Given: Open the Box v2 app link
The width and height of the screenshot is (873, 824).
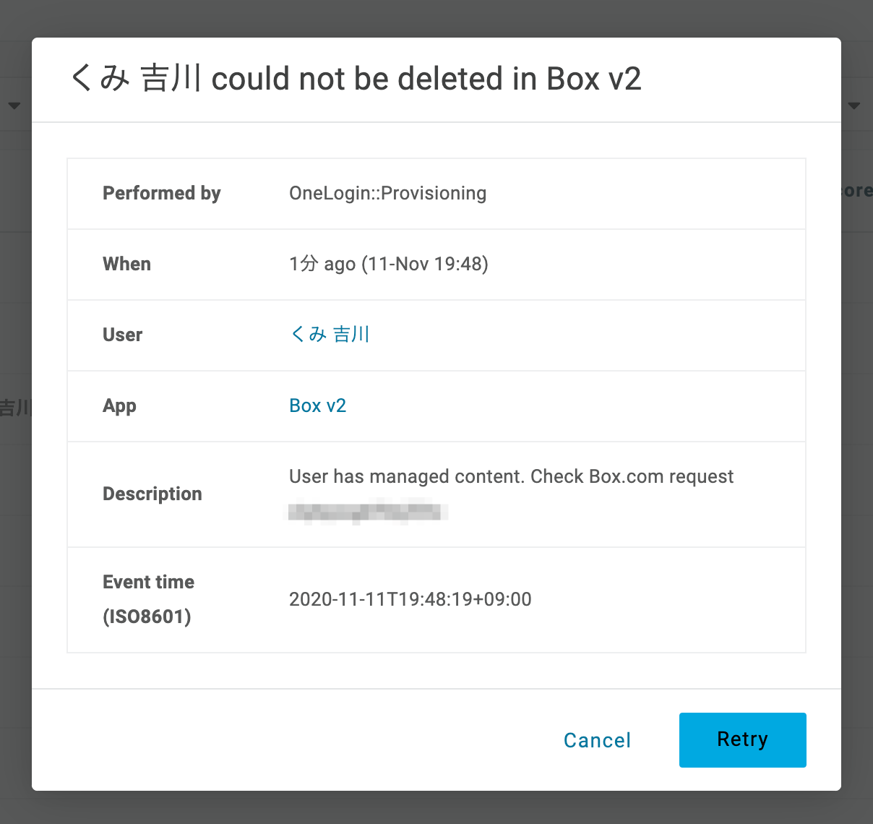Looking at the screenshot, I should tap(317, 405).
